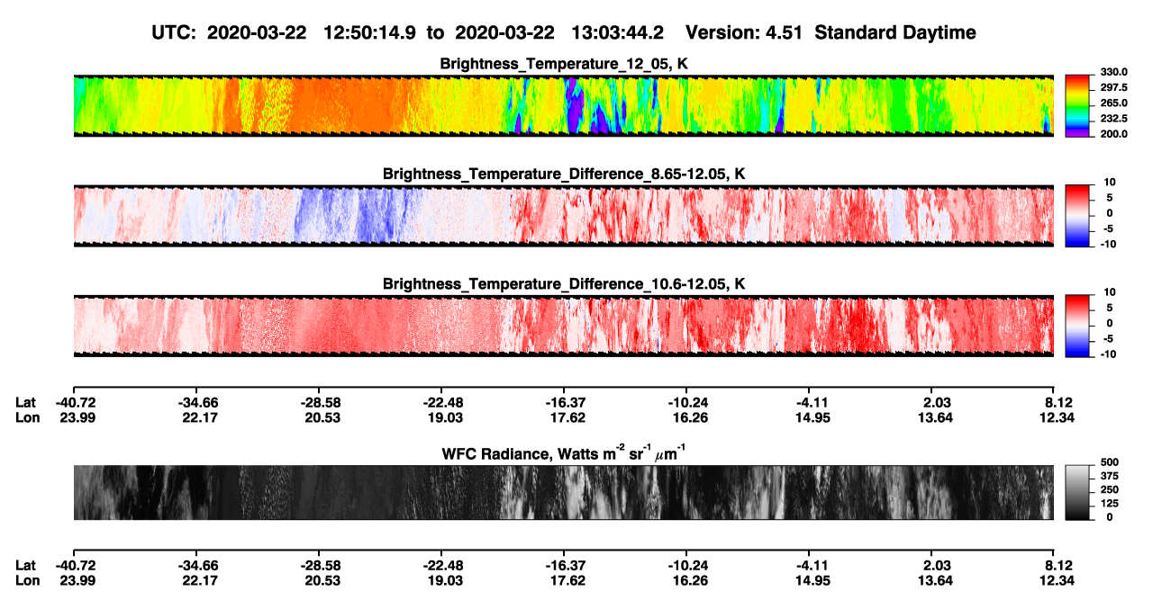Click longitude '19.03' below the WFC Radiance image

(x=443, y=580)
